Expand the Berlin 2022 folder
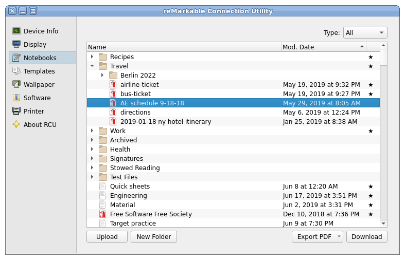The width and height of the screenshot is (405, 260). (102, 75)
